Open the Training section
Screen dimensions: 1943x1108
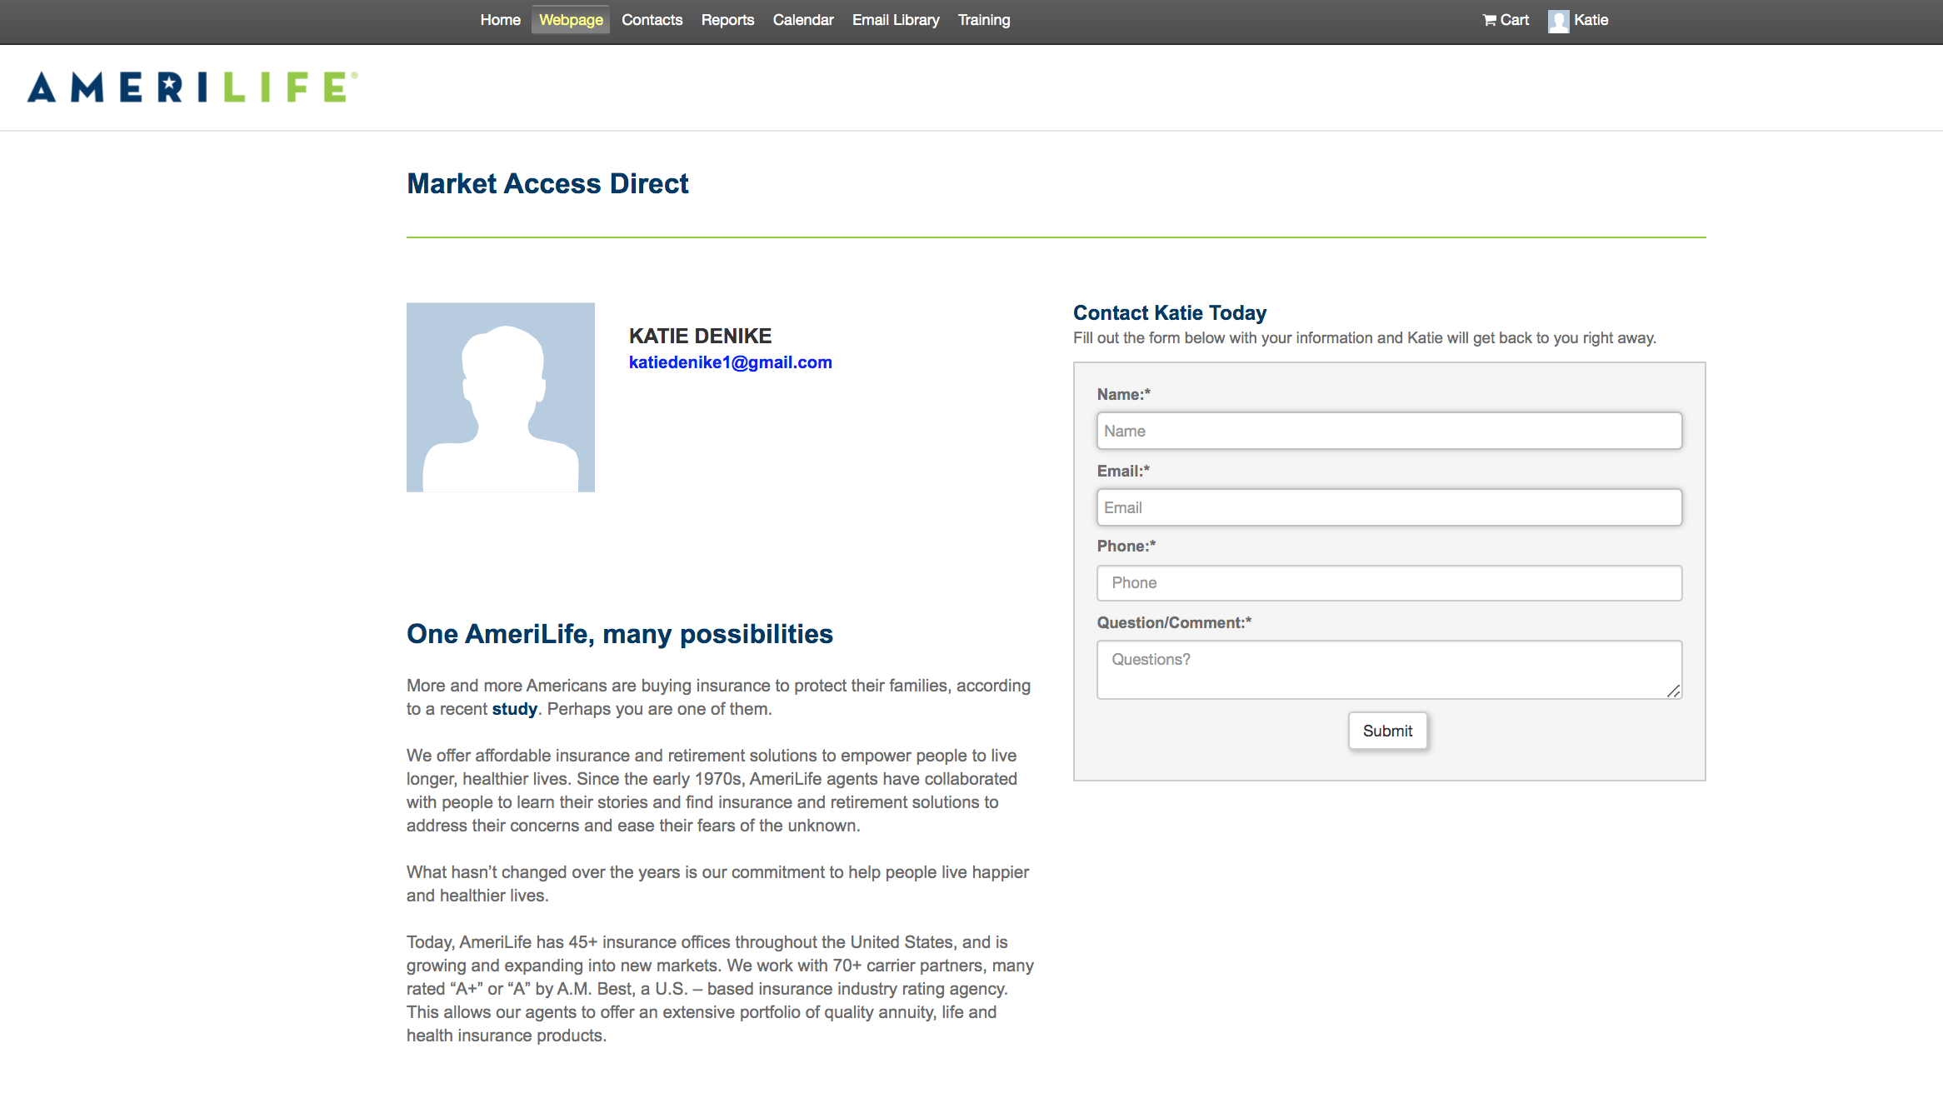point(983,20)
